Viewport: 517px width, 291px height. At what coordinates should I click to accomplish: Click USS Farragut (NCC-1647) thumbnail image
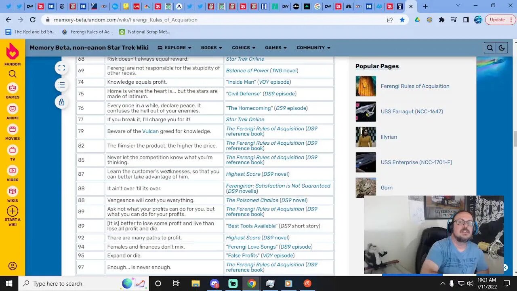(366, 112)
